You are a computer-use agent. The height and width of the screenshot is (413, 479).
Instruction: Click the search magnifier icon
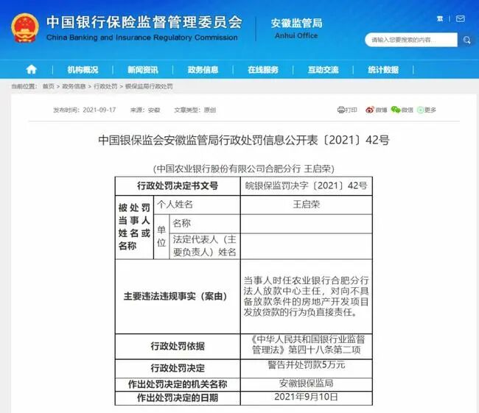(x=466, y=40)
